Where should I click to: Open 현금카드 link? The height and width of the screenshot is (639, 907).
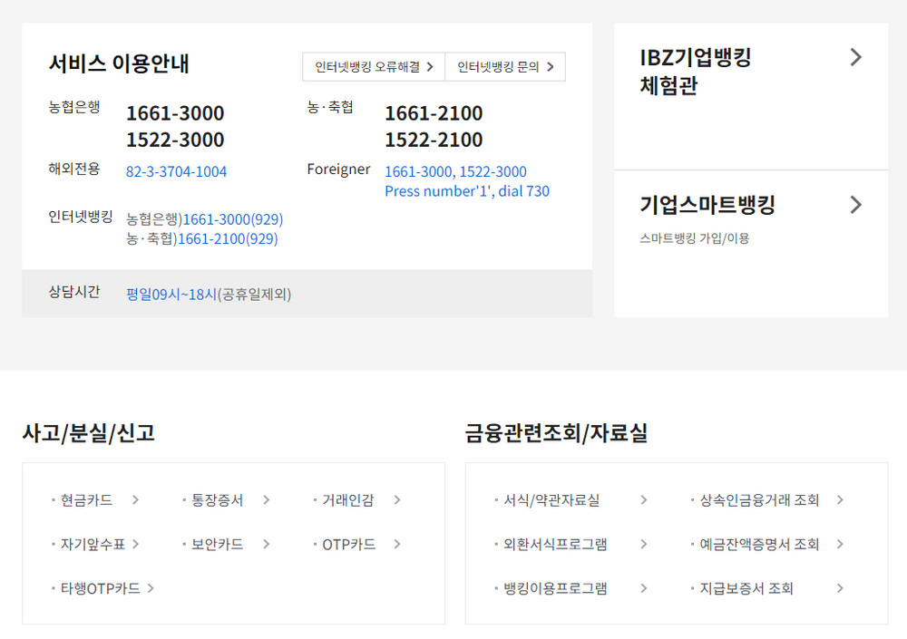pos(86,500)
